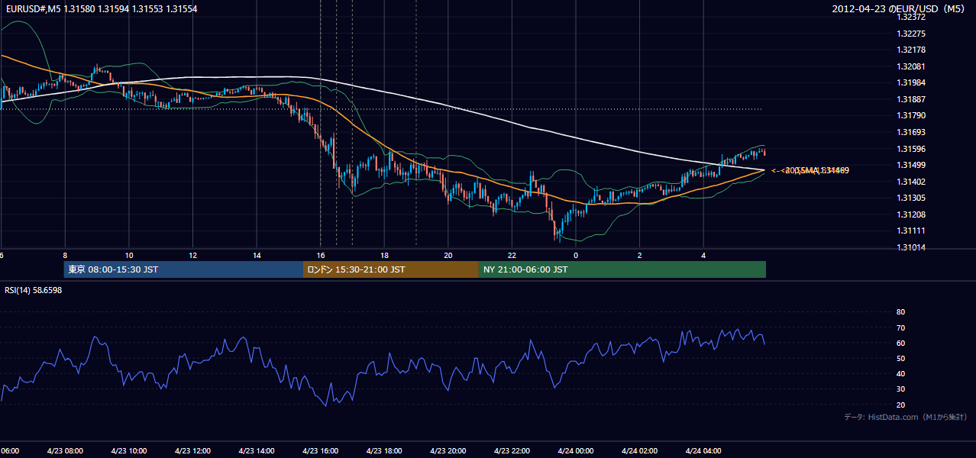This screenshot has height=458, width=976.
Task: Click hour label 14 under the price chart
Action: 257,256
